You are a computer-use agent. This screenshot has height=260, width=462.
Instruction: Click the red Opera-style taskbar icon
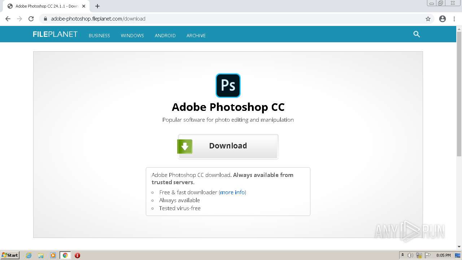coord(77,255)
